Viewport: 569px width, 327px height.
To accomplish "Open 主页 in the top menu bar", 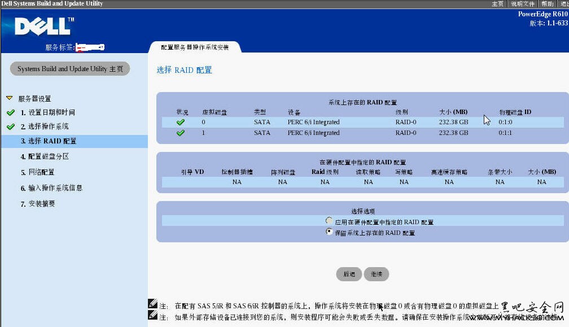I will 497,4.
